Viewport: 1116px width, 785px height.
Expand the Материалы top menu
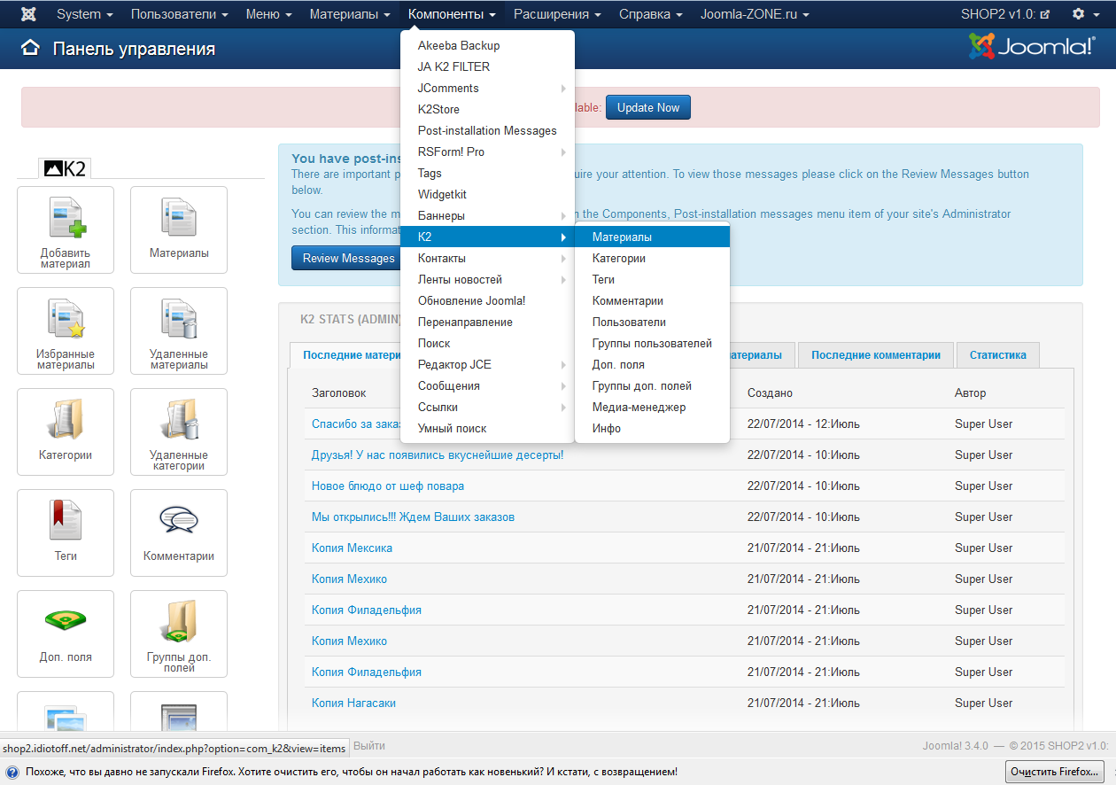point(351,14)
